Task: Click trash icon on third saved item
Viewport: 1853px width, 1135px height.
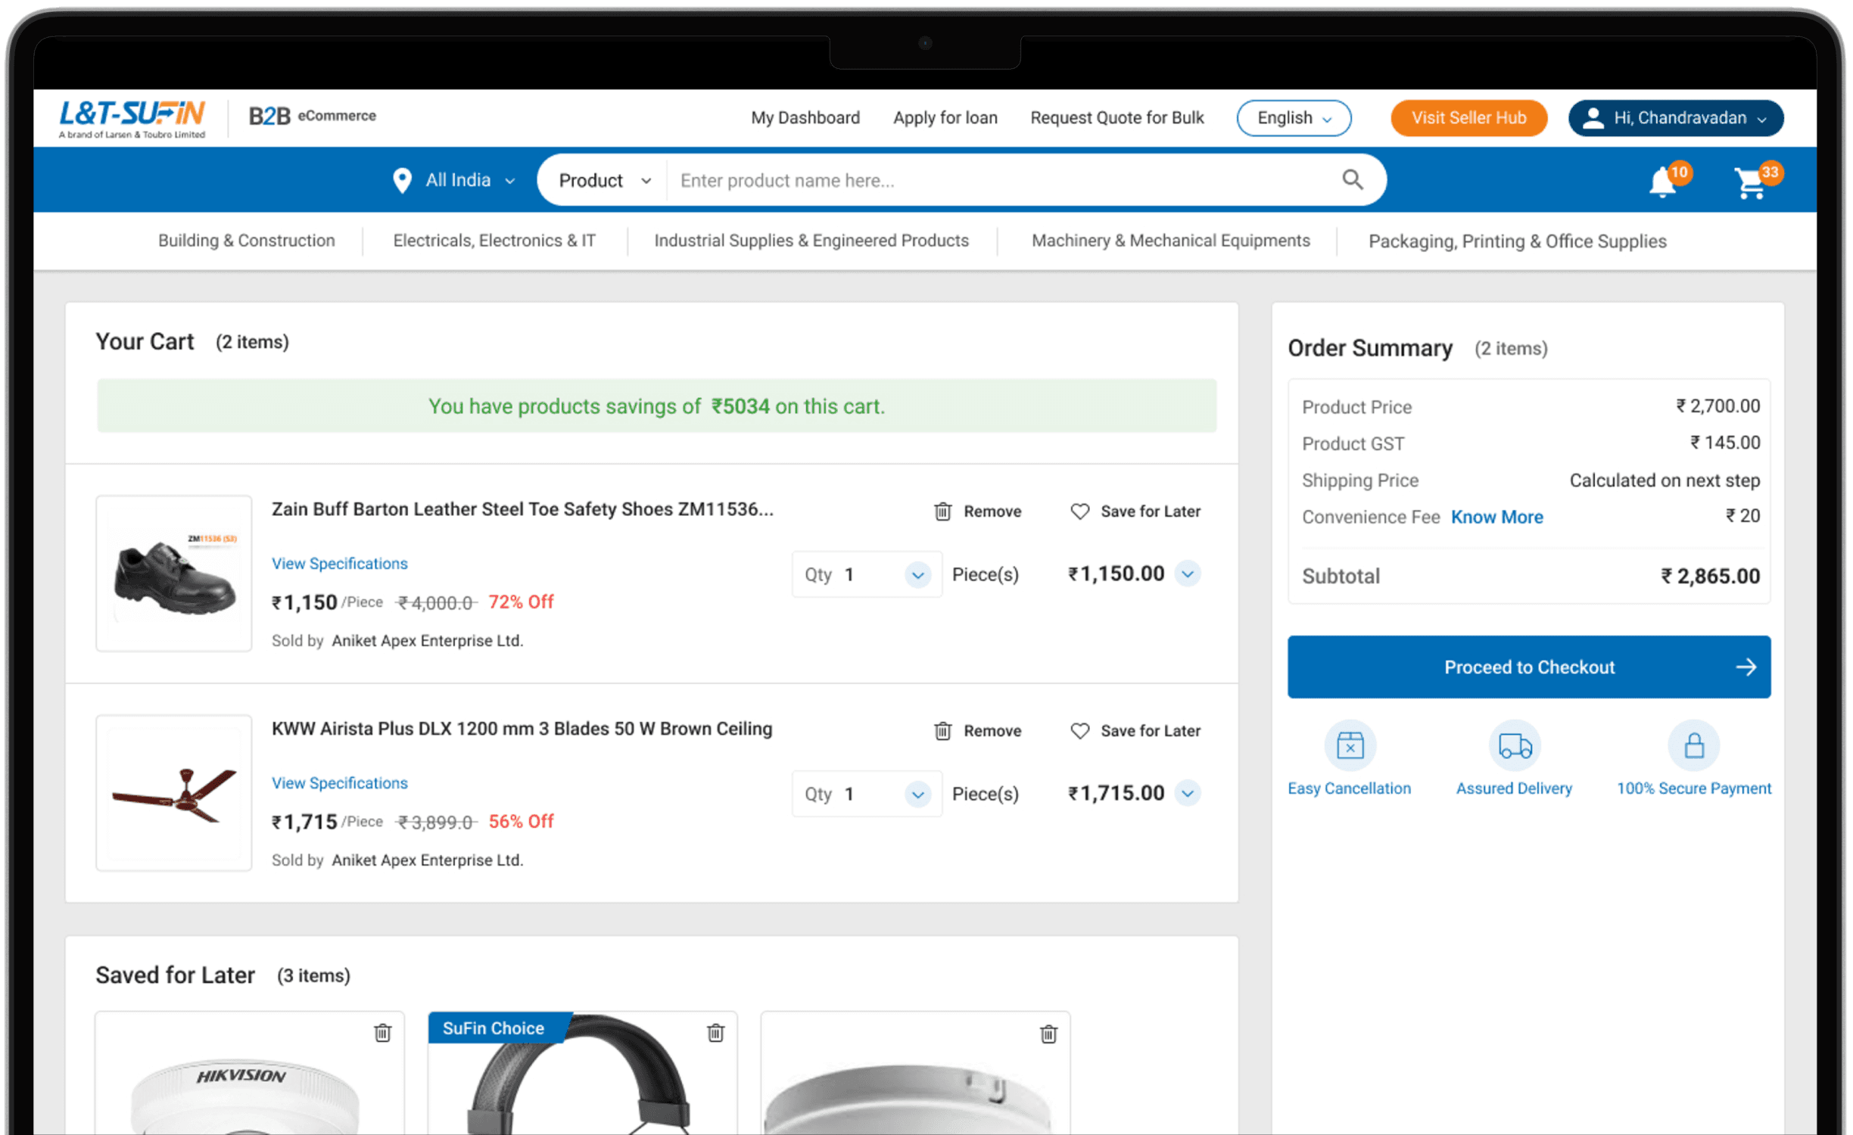Action: click(x=1048, y=1034)
